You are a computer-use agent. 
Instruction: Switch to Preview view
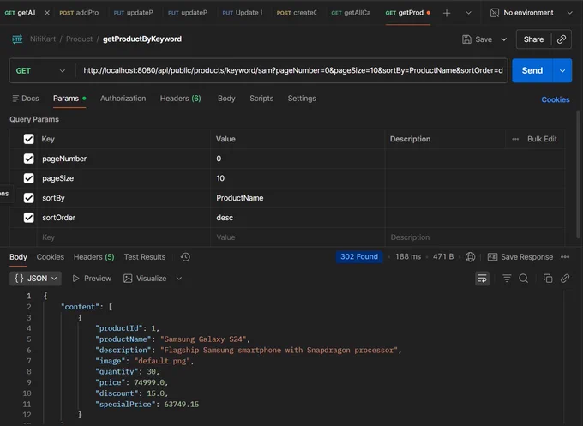pyautogui.click(x=92, y=279)
